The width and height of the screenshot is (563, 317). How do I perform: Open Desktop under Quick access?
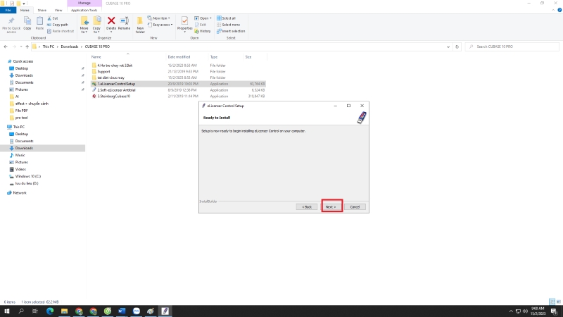22,68
